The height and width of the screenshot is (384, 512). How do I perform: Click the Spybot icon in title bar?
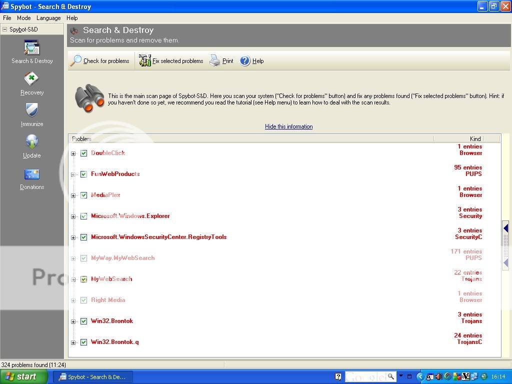(5, 6)
